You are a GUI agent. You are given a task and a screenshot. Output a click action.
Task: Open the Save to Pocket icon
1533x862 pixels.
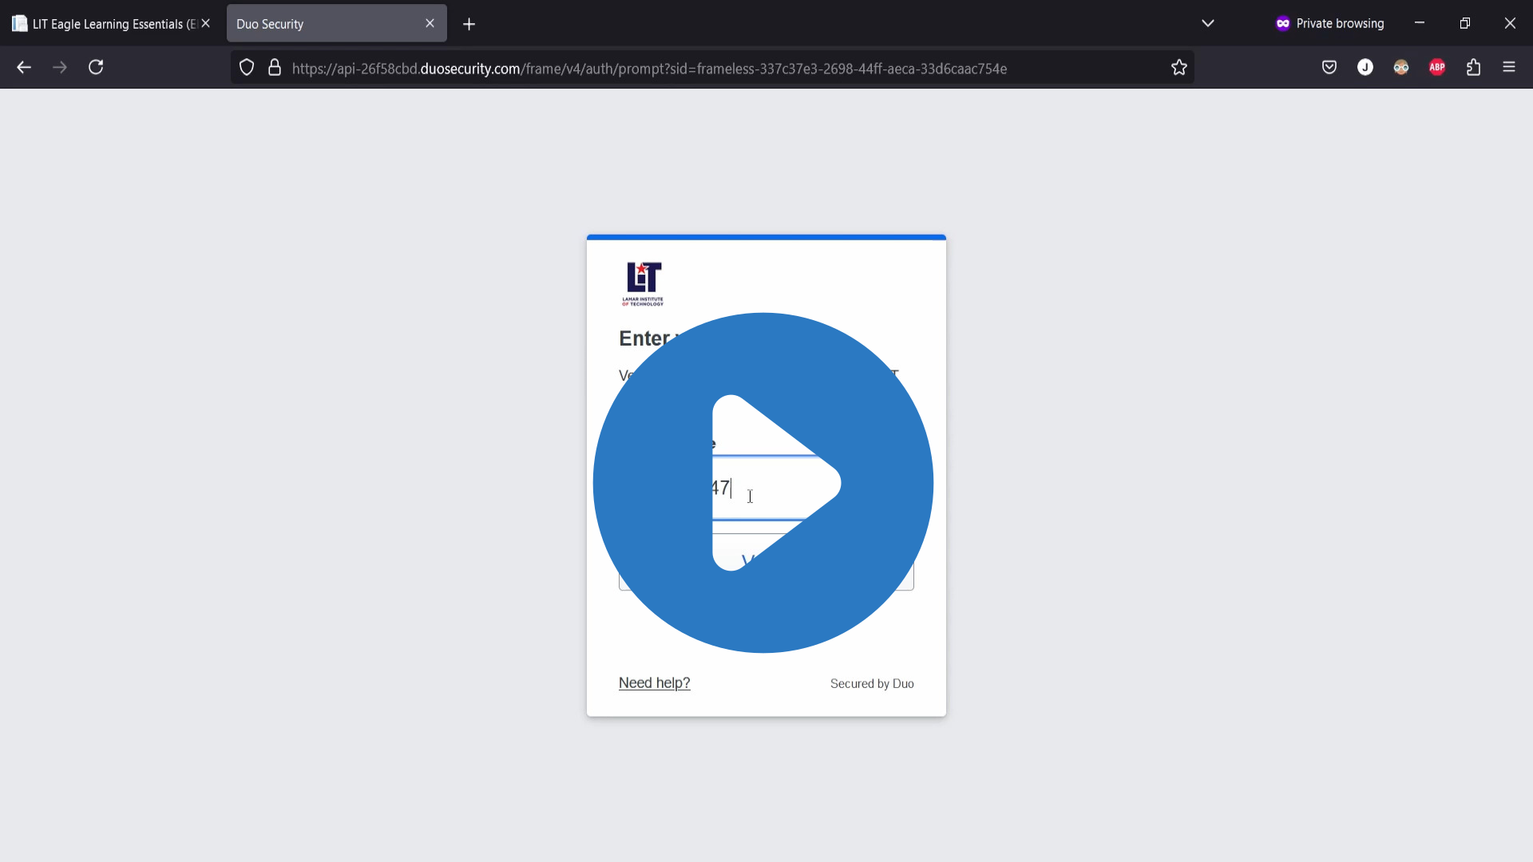pos(1329,68)
